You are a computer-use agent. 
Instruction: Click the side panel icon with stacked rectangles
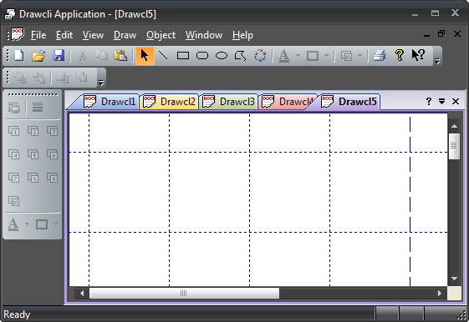(14, 108)
